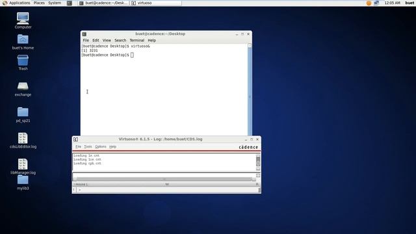The image size is (416, 234).
Task: Open the Places menu in top panel
Action: point(39,3)
